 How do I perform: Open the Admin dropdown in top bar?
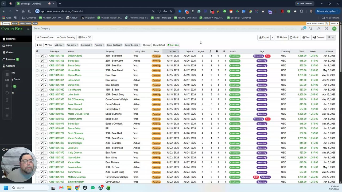334,23
